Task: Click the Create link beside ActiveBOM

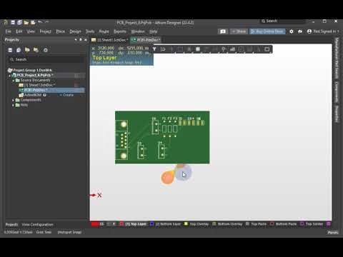Action: pos(68,95)
